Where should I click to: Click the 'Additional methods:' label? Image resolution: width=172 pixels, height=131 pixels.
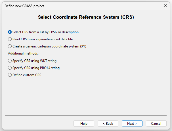coord(23,53)
